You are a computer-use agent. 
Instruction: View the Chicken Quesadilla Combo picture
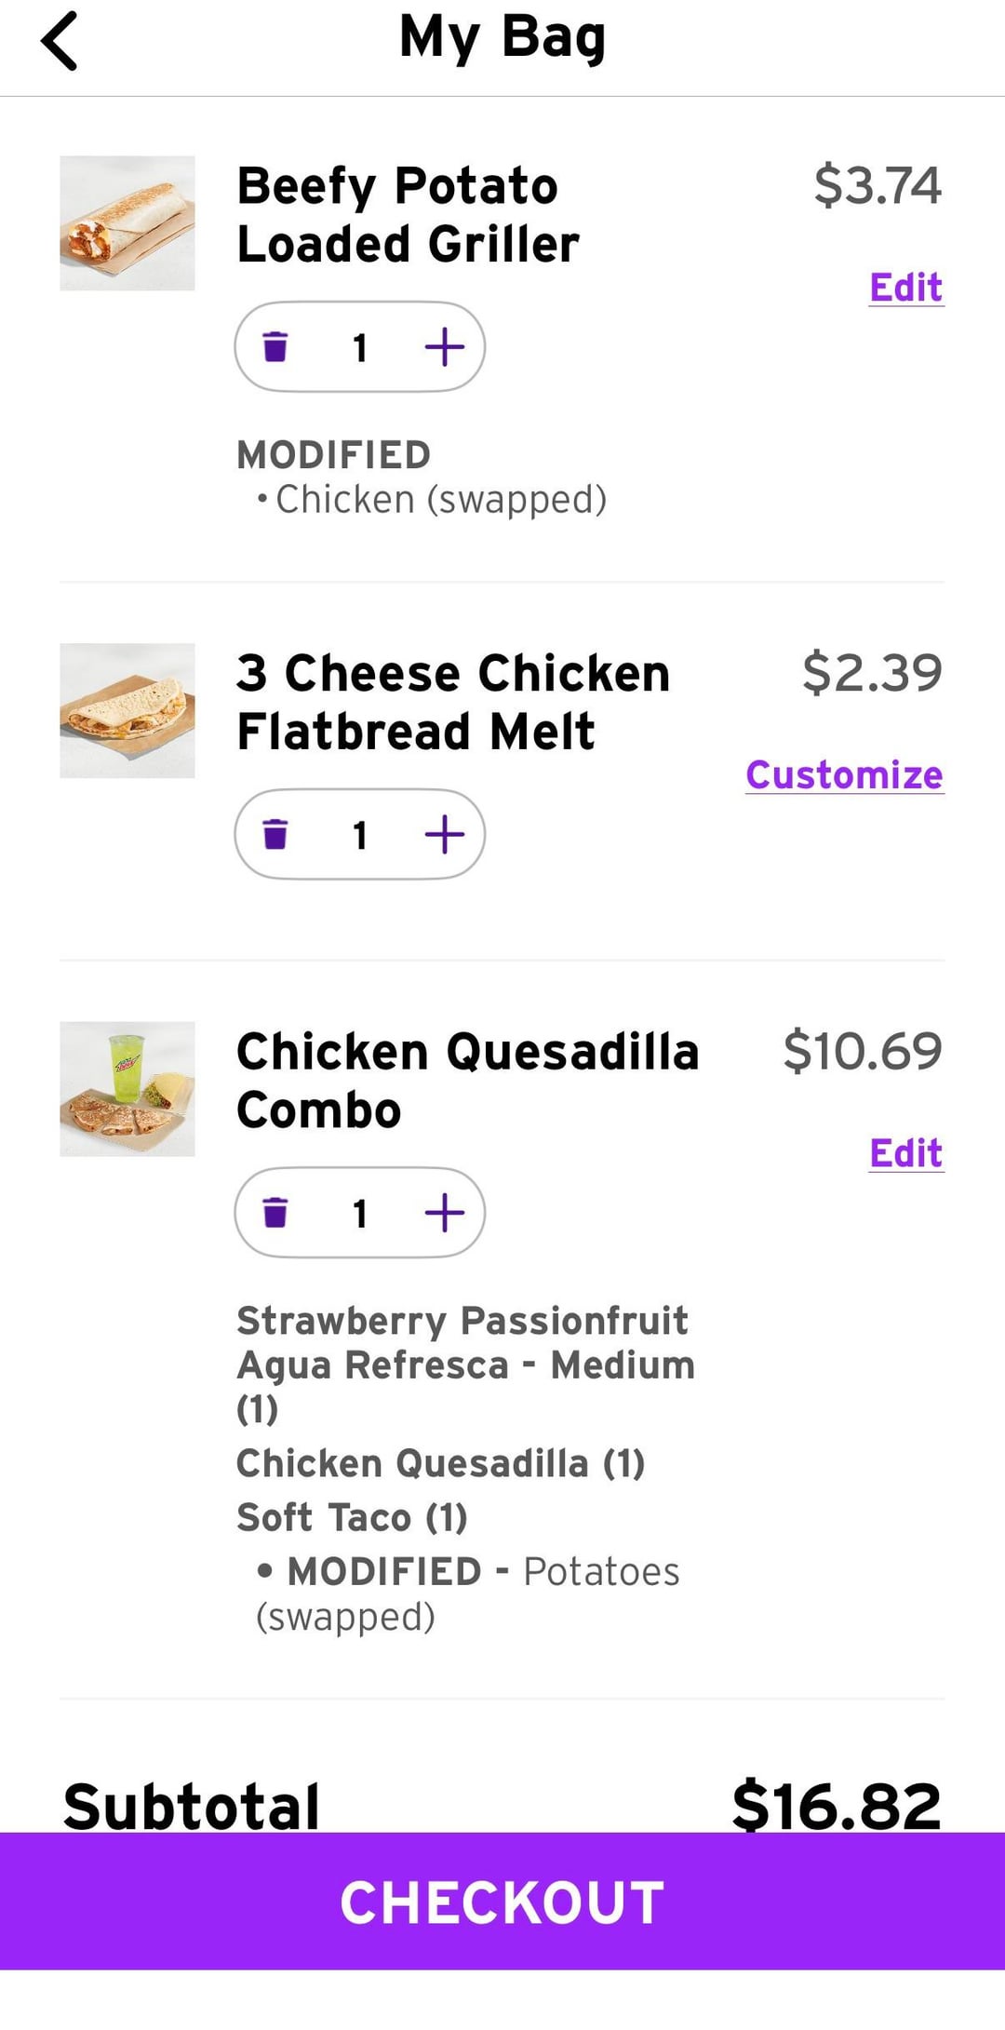click(127, 1089)
